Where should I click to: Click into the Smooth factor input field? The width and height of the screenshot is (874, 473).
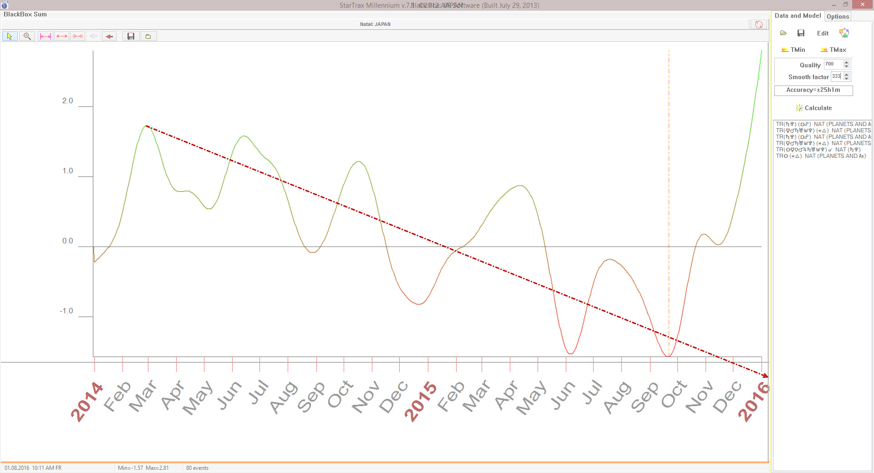coord(836,76)
